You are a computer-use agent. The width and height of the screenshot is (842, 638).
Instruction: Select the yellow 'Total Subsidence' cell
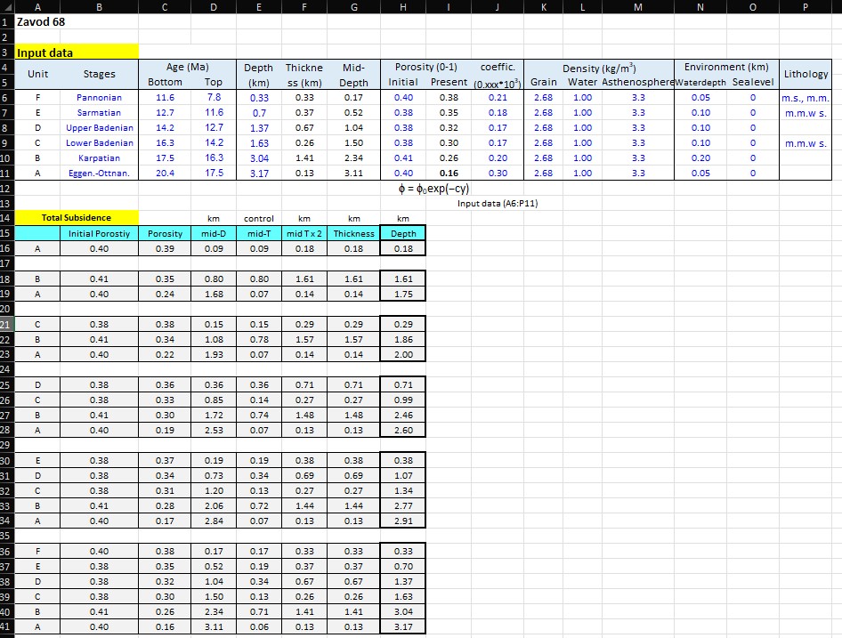tap(77, 217)
